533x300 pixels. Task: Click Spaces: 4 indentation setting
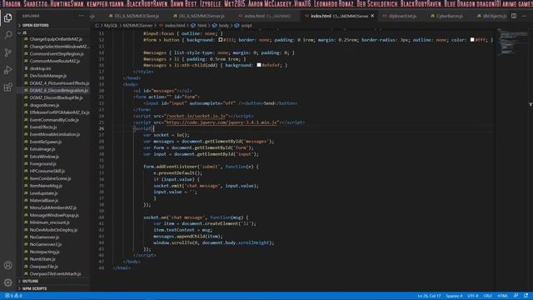coord(454,296)
